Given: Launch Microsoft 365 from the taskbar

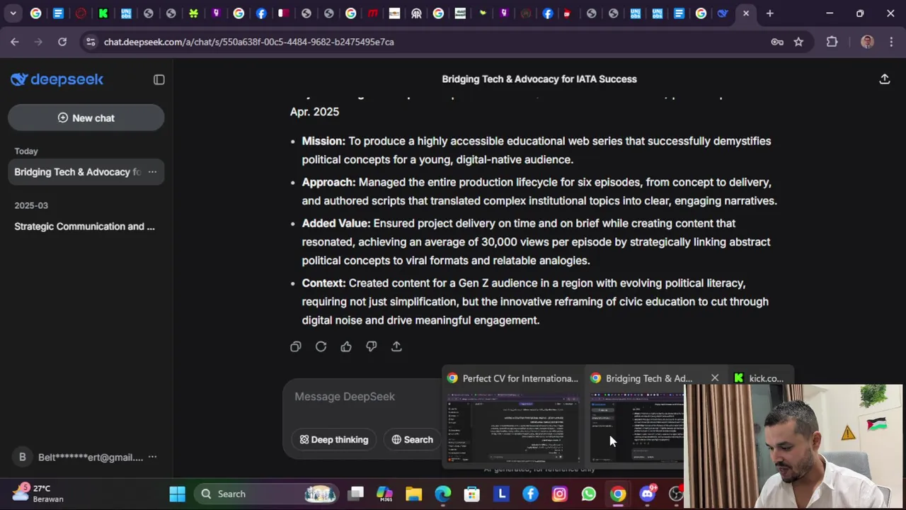Looking at the screenshot, I should [x=384, y=494].
